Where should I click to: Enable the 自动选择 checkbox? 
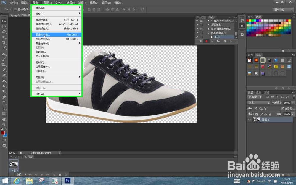click(15, 9)
